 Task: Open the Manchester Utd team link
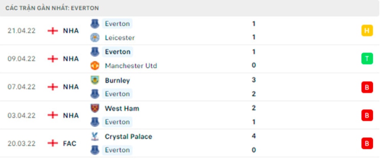[x=131, y=66]
